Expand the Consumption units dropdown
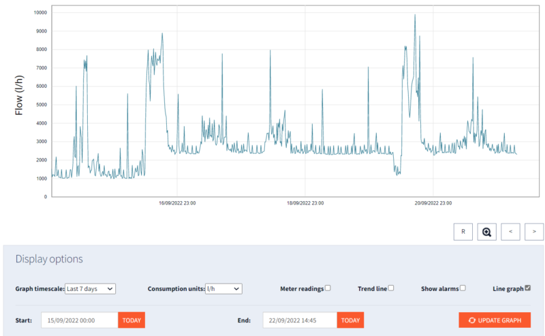This screenshot has width=545, height=336. [x=223, y=289]
